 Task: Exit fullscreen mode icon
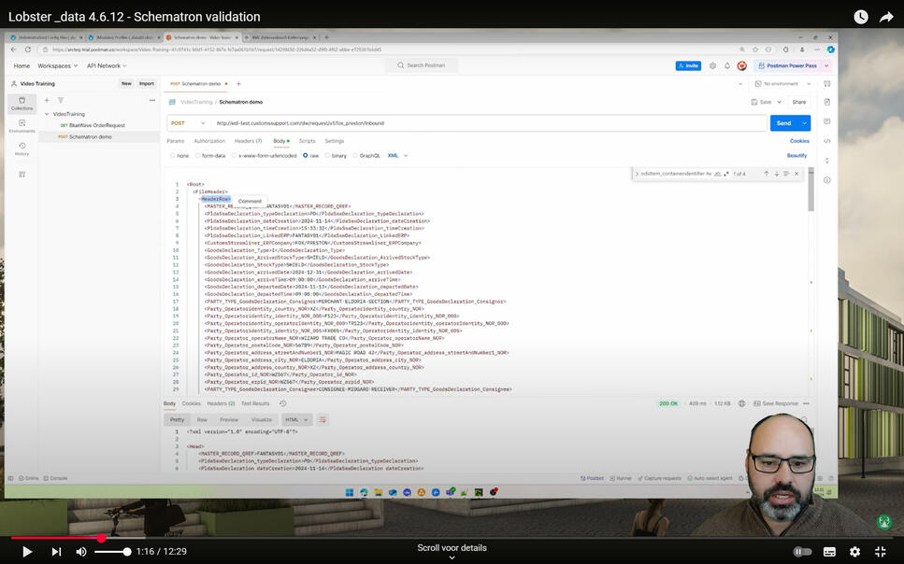tap(880, 552)
